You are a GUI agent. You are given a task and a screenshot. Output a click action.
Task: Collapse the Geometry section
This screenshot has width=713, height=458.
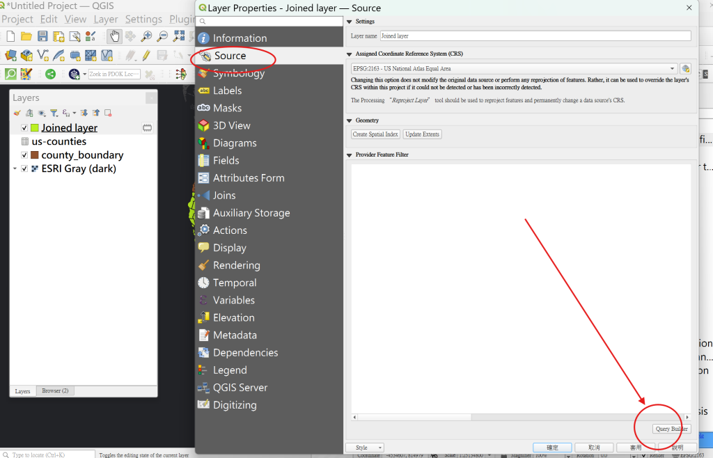coord(350,121)
